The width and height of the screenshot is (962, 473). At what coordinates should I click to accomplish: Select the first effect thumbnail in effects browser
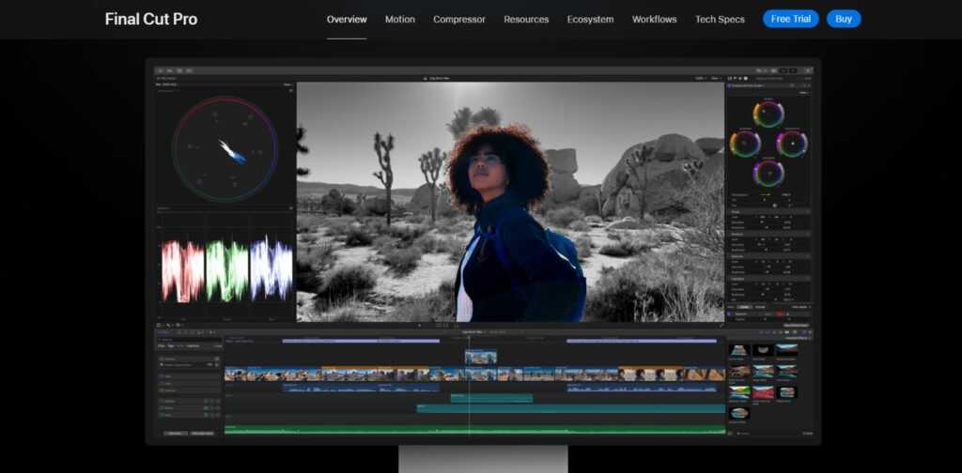[x=739, y=349]
